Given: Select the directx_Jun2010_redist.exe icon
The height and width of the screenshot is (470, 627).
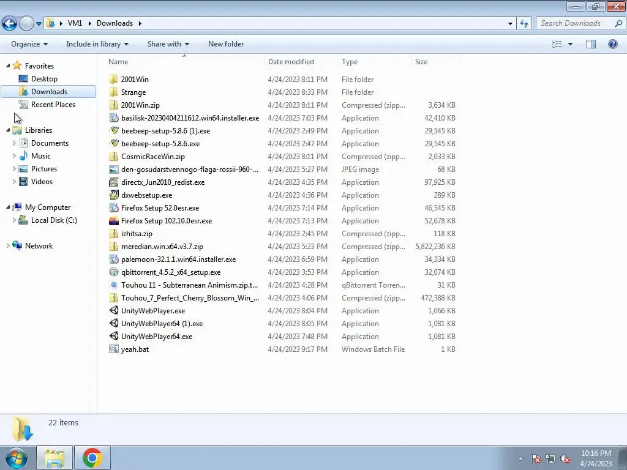Looking at the screenshot, I should pyautogui.click(x=113, y=182).
